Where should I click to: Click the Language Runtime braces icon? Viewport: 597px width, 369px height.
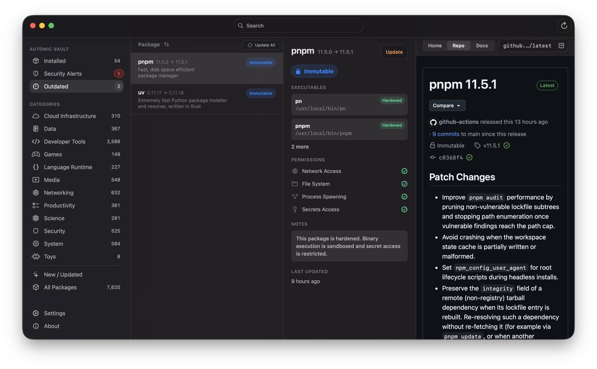point(36,167)
